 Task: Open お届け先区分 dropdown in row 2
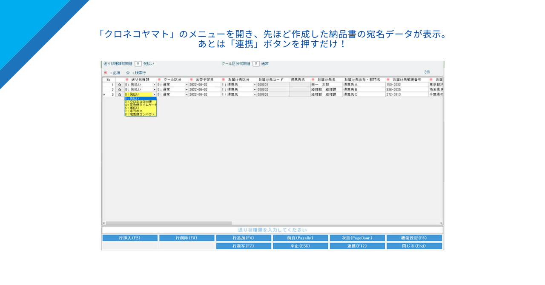pyautogui.click(x=255, y=90)
